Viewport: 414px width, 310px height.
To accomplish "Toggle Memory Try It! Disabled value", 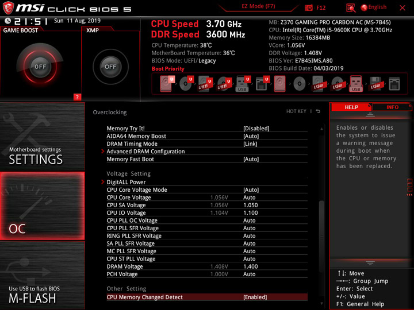I will [x=256, y=129].
